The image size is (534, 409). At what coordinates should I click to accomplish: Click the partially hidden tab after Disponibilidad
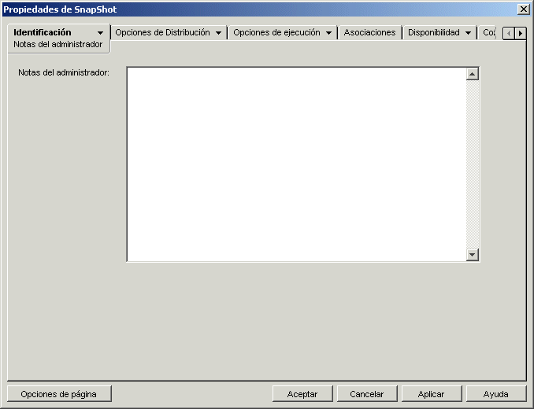click(488, 32)
